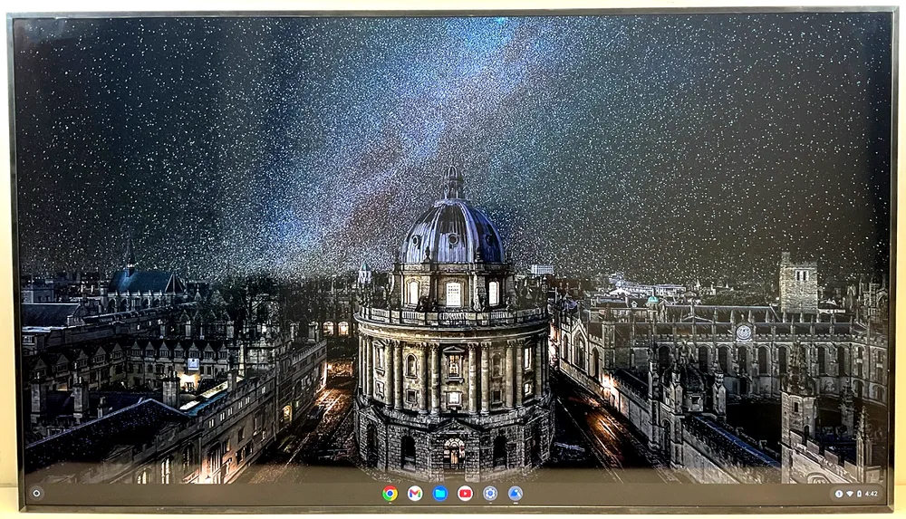Open the Settings gear app
The height and width of the screenshot is (519, 906).
coord(490,493)
